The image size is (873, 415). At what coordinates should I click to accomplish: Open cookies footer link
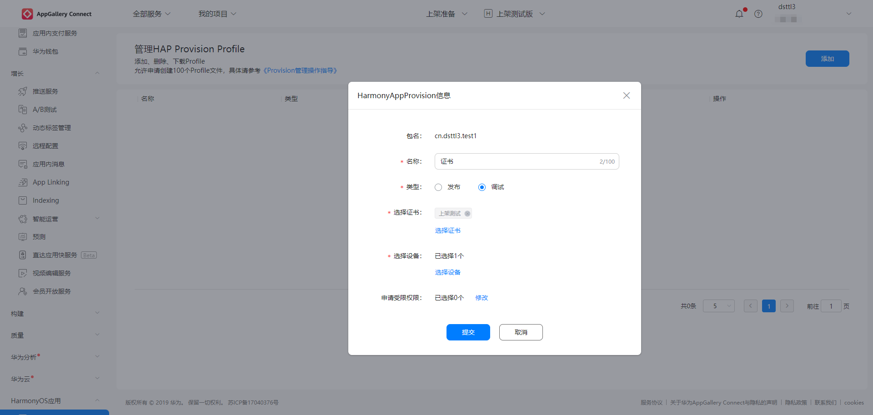[x=854, y=403]
